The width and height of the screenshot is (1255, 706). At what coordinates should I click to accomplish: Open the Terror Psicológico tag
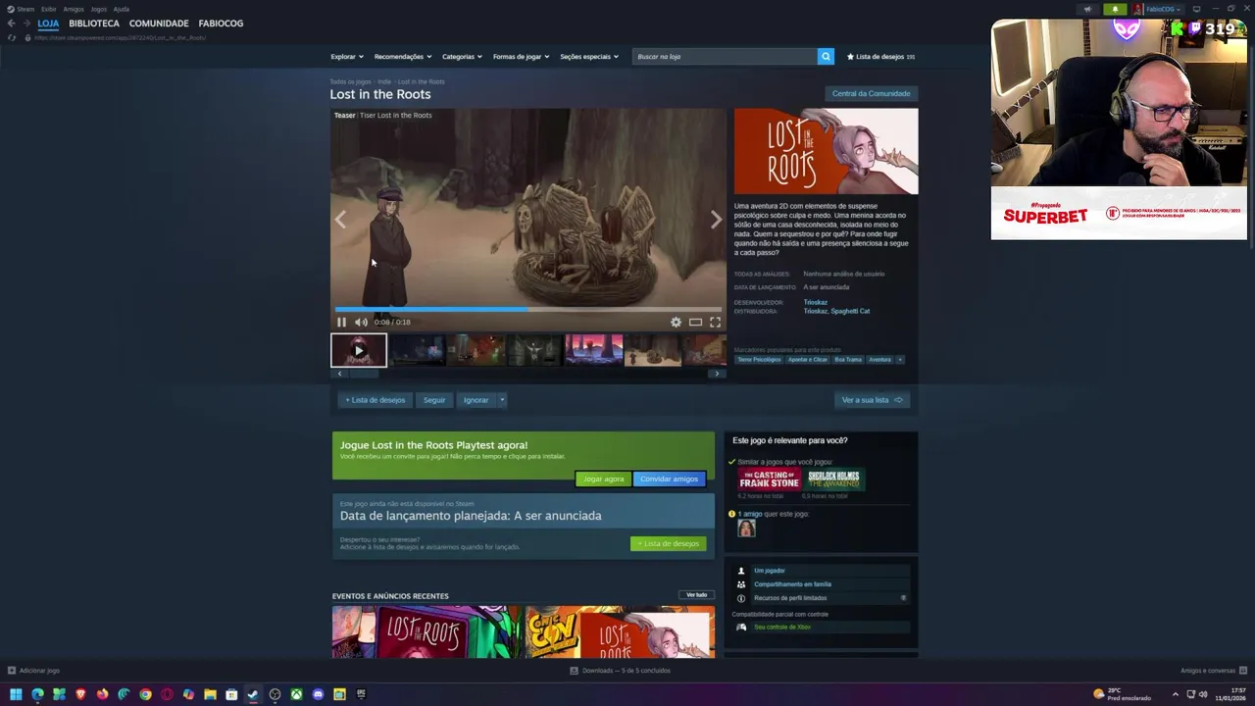[x=759, y=360]
